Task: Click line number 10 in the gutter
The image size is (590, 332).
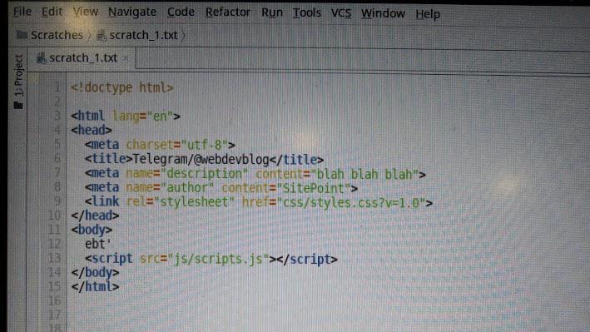Action: coord(54,216)
